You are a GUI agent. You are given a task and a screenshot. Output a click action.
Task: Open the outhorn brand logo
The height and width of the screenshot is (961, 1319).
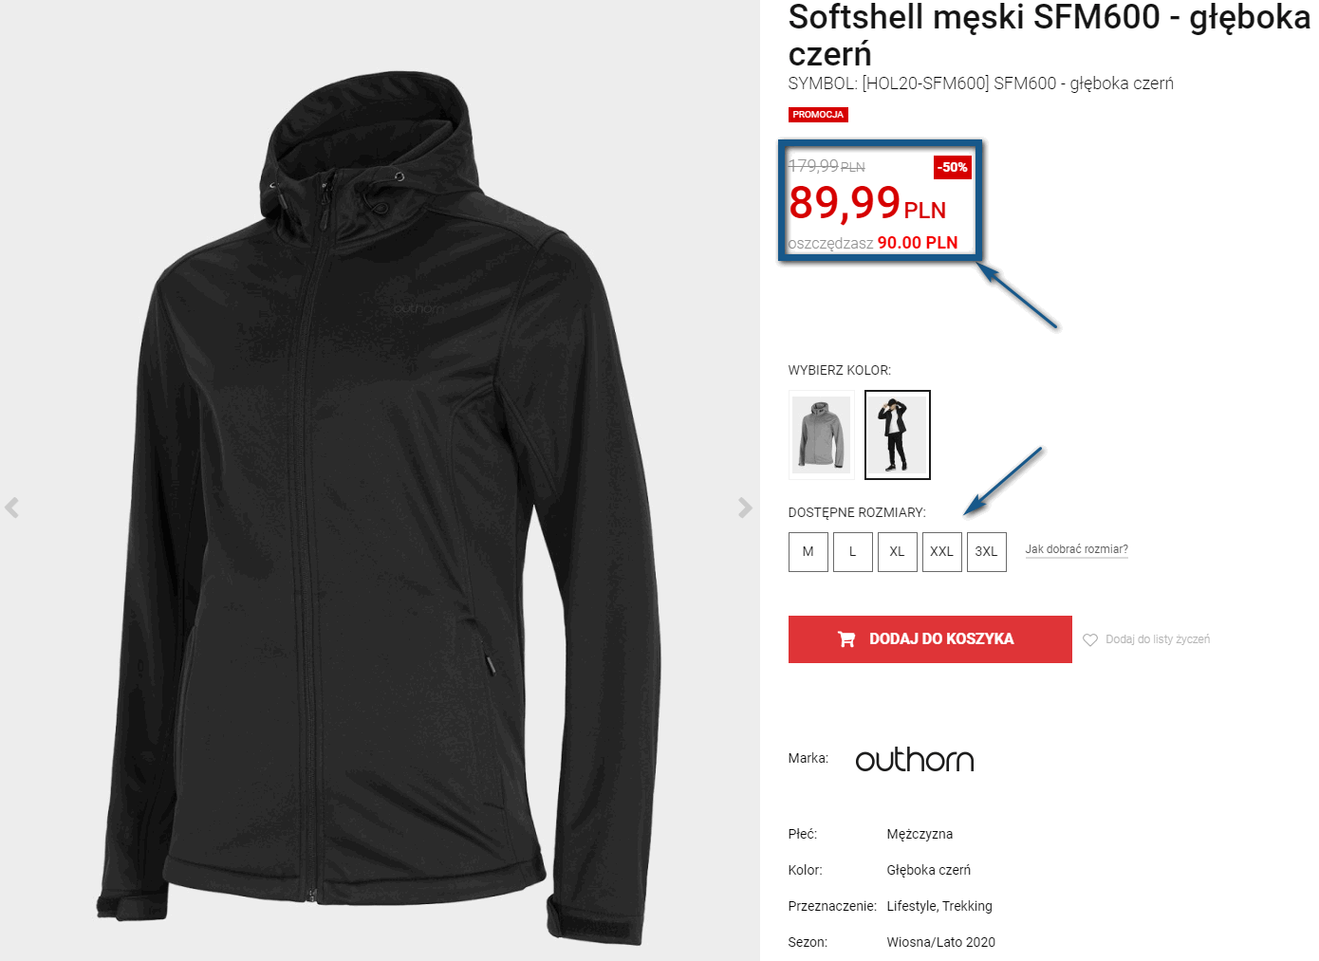pyautogui.click(x=915, y=759)
